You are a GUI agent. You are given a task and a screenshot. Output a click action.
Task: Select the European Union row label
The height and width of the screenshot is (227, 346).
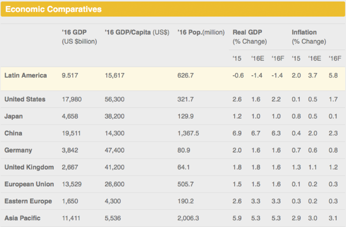29,184
